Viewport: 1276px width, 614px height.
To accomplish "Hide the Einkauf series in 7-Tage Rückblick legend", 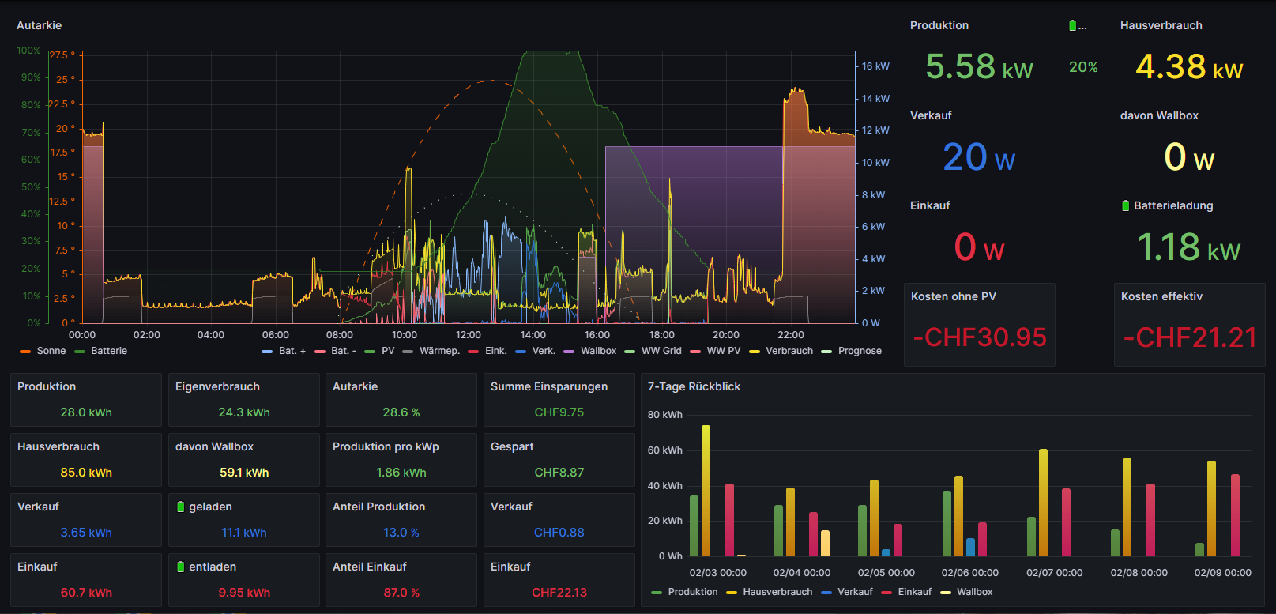I will 914,592.
